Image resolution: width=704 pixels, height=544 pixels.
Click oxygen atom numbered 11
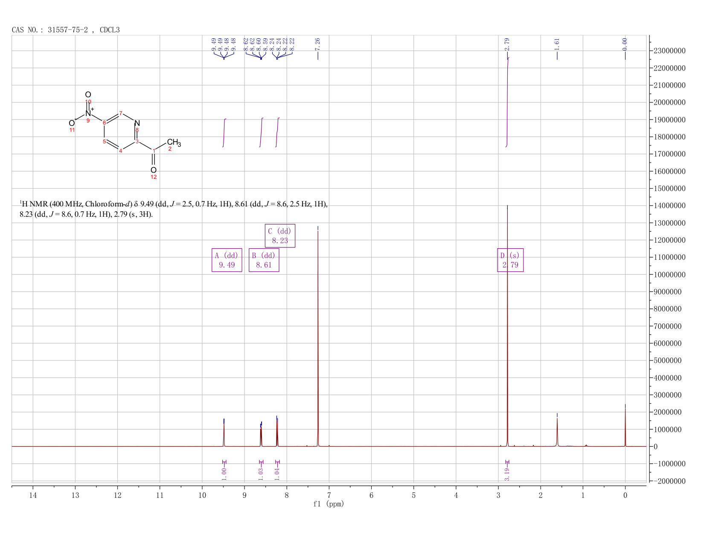point(72,123)
